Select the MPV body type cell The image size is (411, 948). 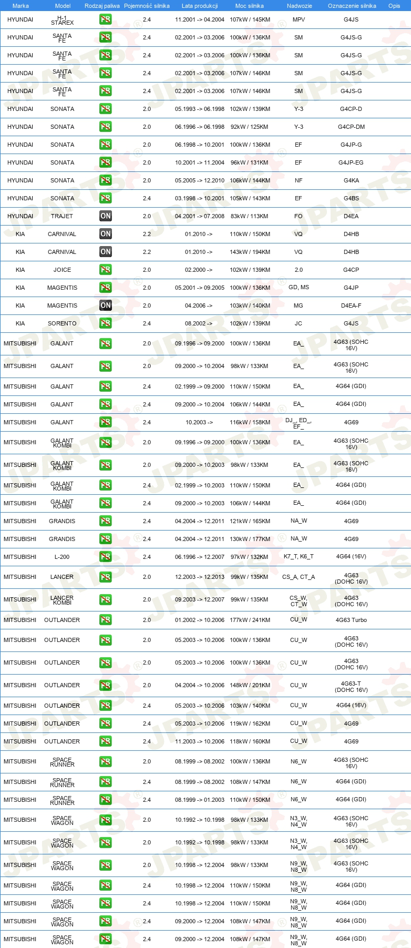[299, 19]
